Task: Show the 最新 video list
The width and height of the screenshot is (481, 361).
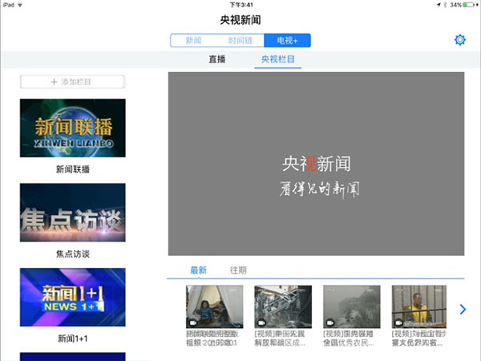Action: pos(198,270)
